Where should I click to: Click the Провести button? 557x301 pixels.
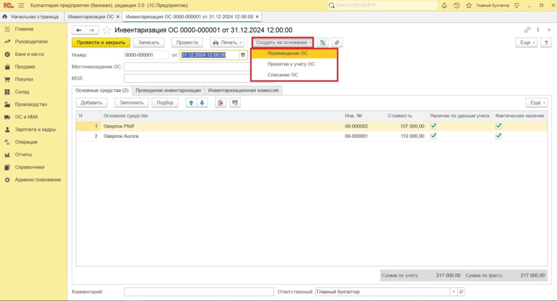pyautogui.click(x=187, y=42)
